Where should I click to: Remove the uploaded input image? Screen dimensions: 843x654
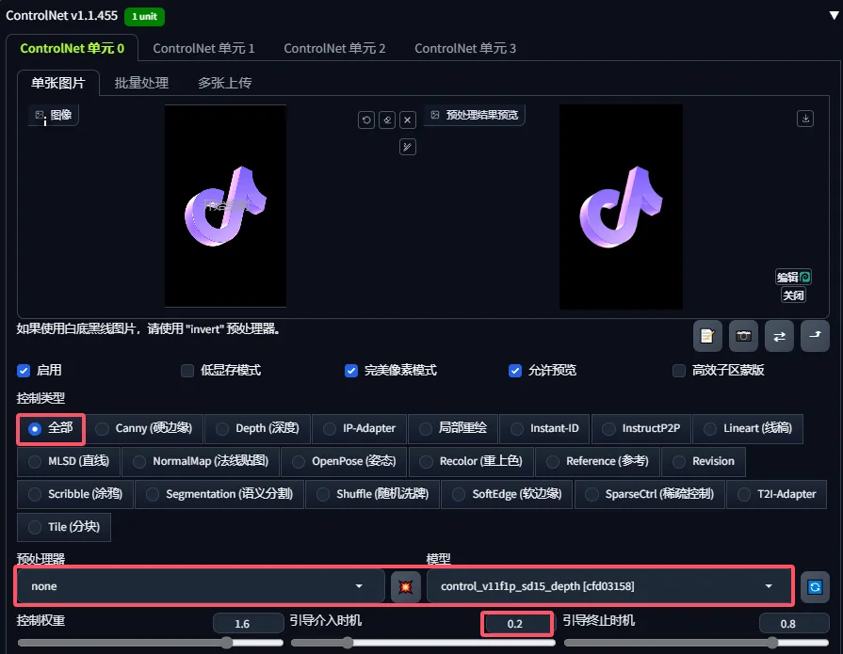tap(408, 120)
